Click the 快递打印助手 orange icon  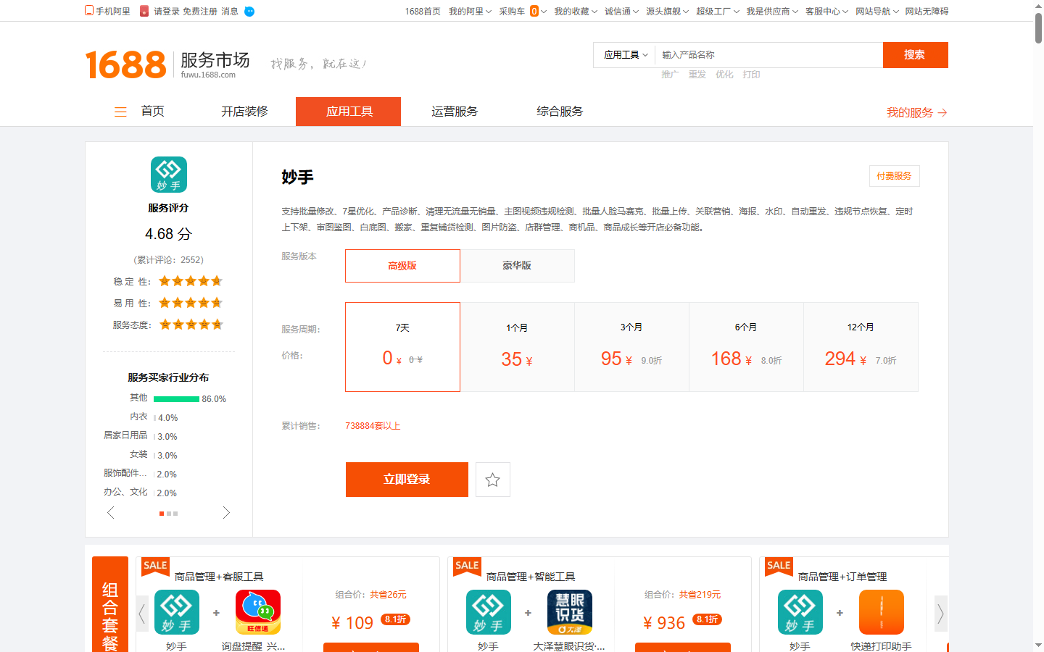(882, 612)
